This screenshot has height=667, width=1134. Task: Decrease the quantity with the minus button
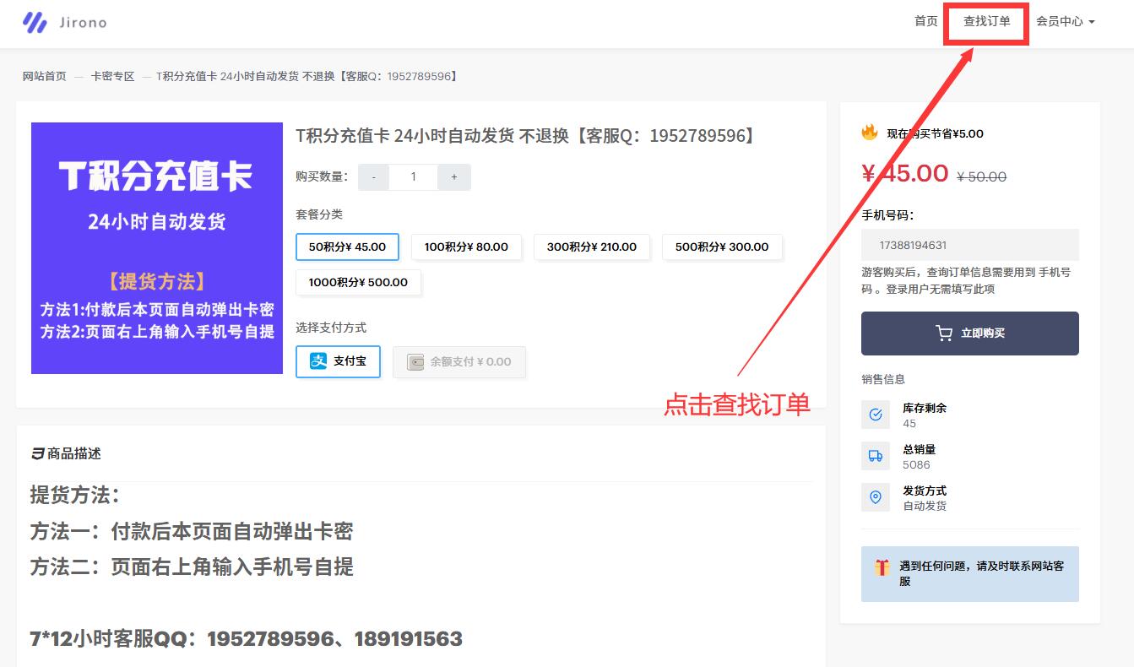coord(373,177)
